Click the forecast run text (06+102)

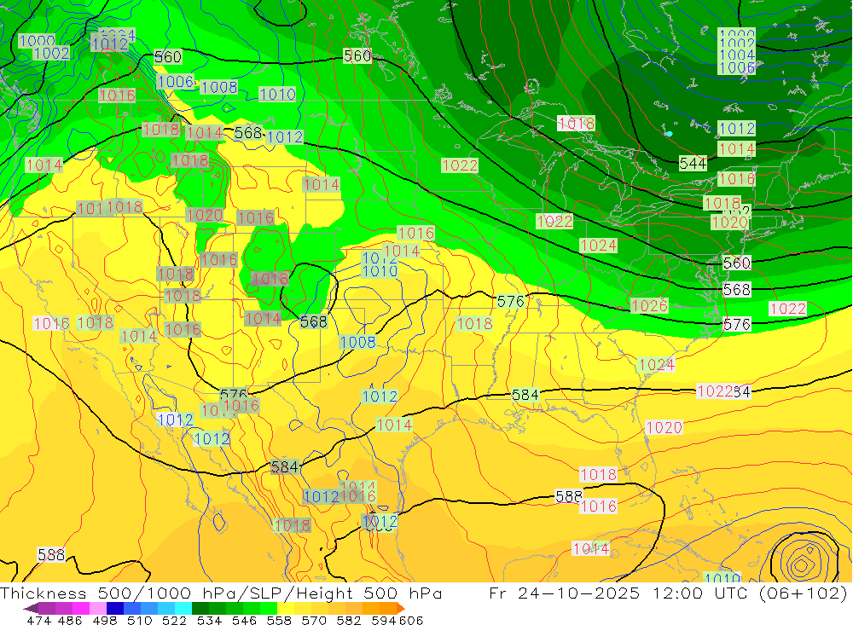click(804, 593)
